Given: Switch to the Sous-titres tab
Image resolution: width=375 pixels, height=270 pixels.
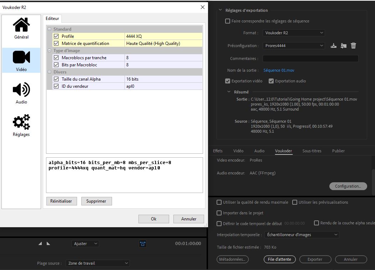Looking at the screenshot, I should pyautogui.click(x=312, y=151).
